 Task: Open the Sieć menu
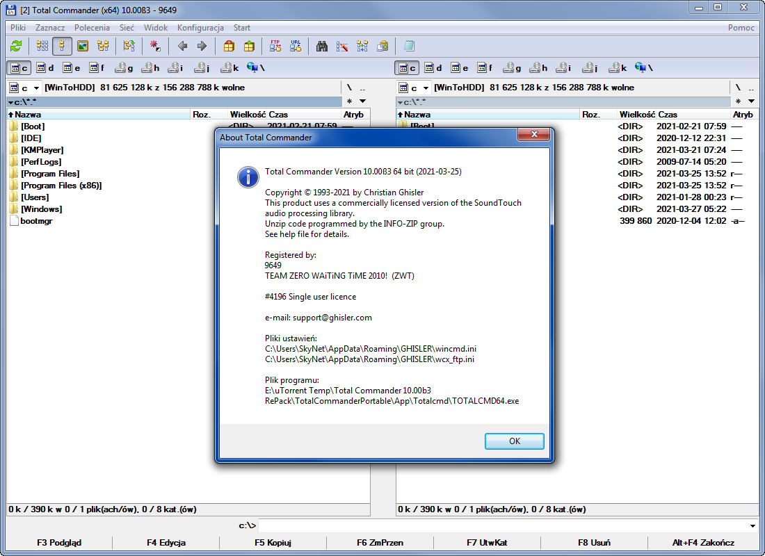(127, 28)
